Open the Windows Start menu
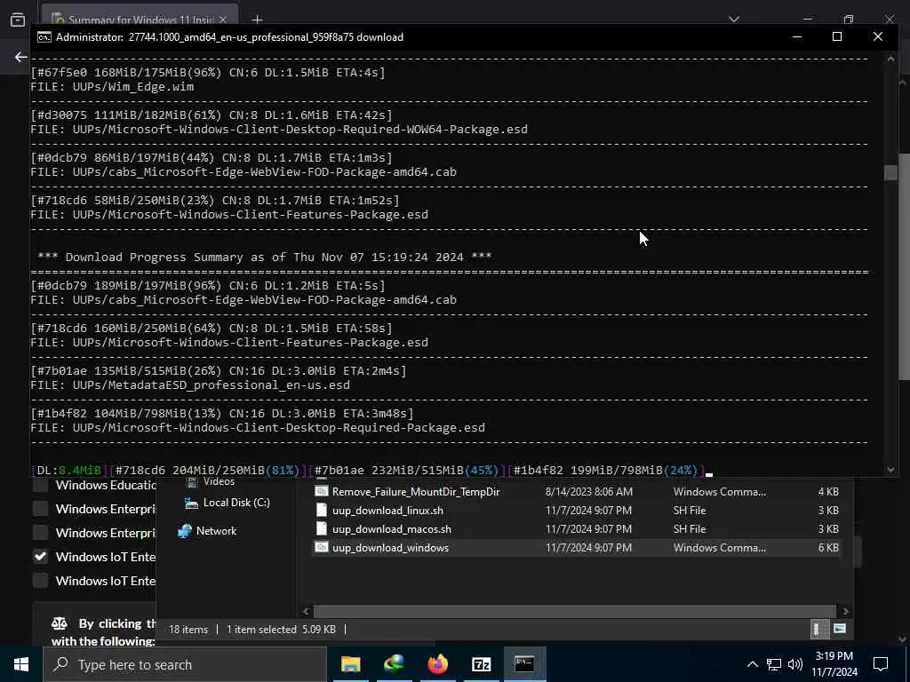 click(x=21, y=664)
